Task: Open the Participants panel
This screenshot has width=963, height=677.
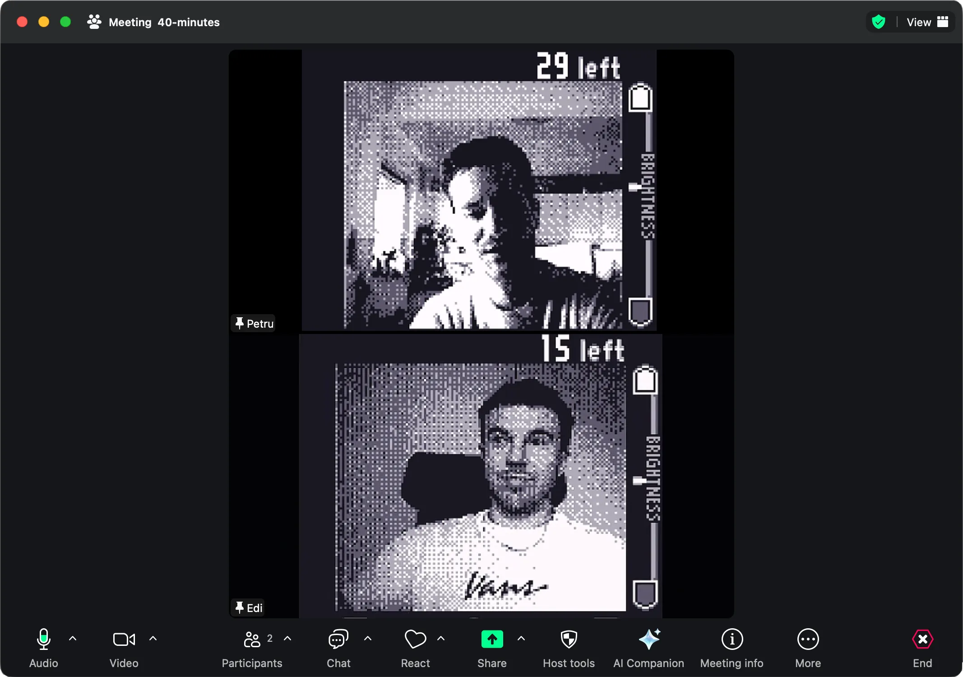Action: pyautogui.click(x=252, y=640)
